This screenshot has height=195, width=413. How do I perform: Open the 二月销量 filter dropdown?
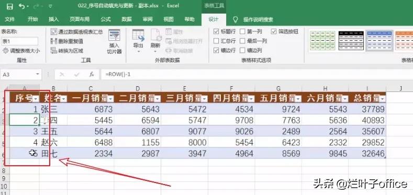[158, 99]
